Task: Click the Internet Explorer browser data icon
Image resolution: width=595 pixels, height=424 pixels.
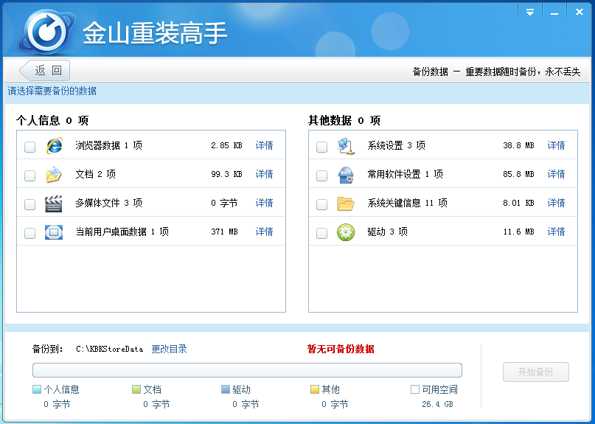Action: [x=54, y=146]
